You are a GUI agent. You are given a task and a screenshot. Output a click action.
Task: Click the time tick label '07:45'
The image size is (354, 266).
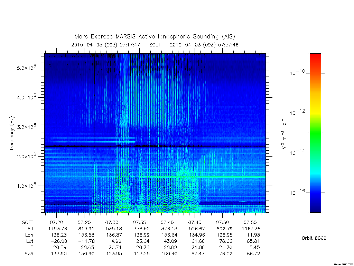point(195,222)
